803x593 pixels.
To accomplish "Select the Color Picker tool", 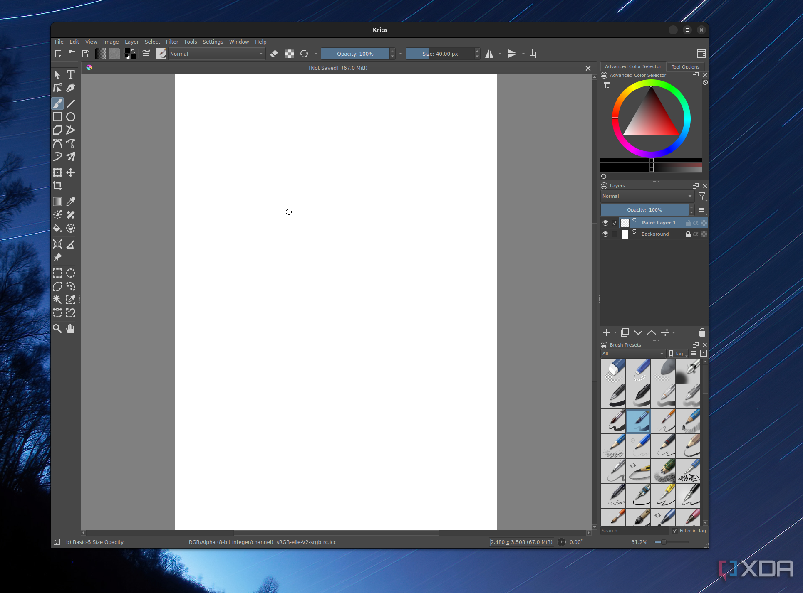I will 71,201.
